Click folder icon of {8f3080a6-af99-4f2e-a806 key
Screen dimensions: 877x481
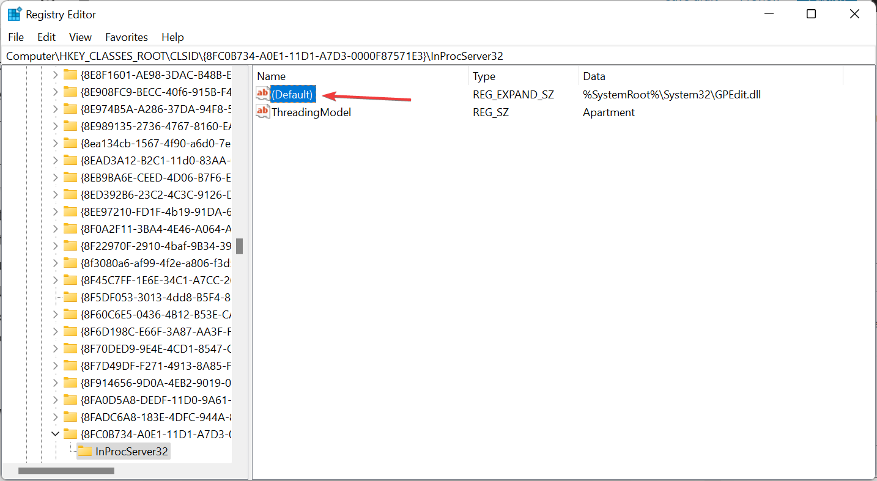click(x=70, y=263)
